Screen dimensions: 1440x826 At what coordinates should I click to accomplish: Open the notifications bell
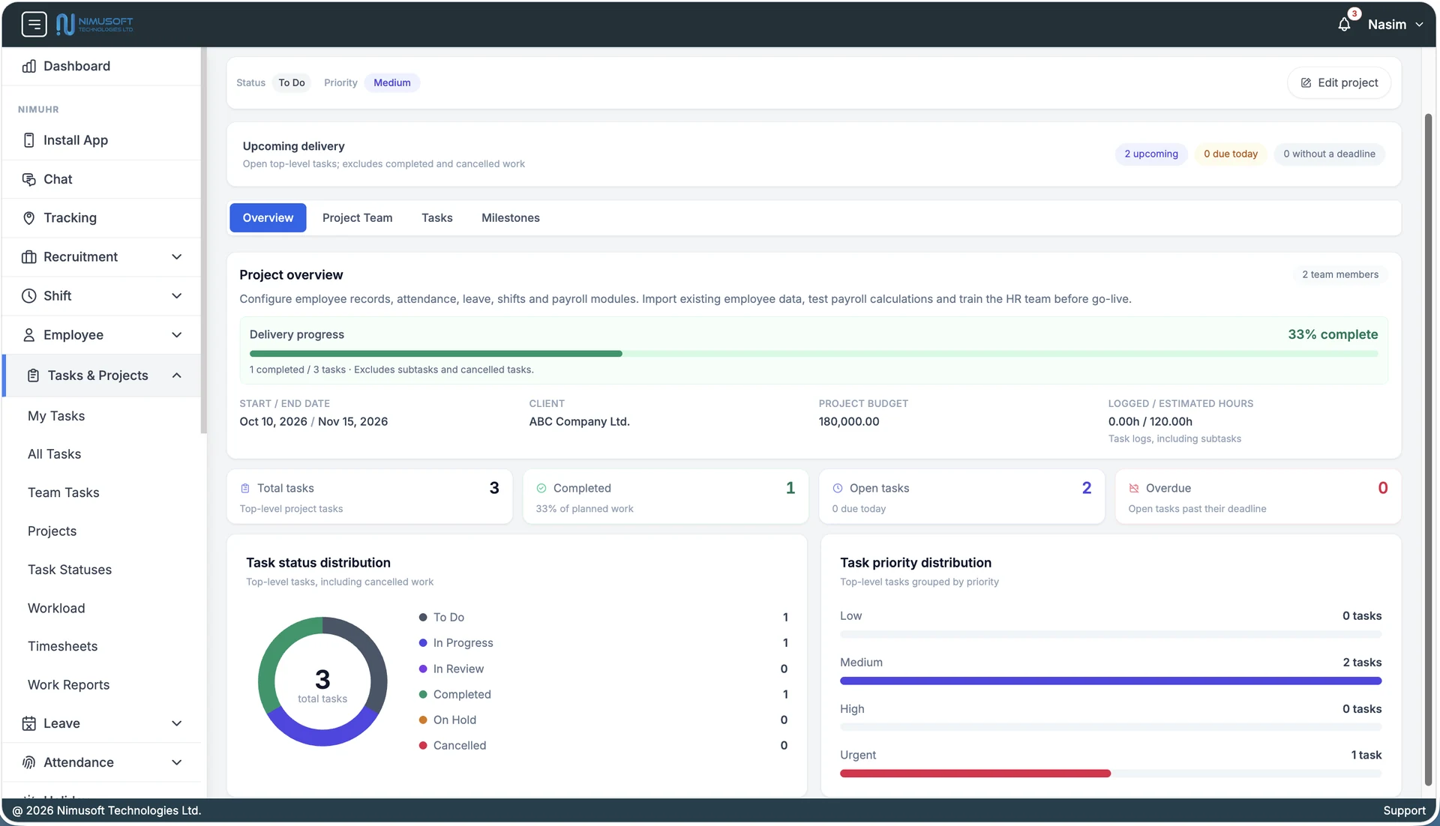pos(1344,24)
